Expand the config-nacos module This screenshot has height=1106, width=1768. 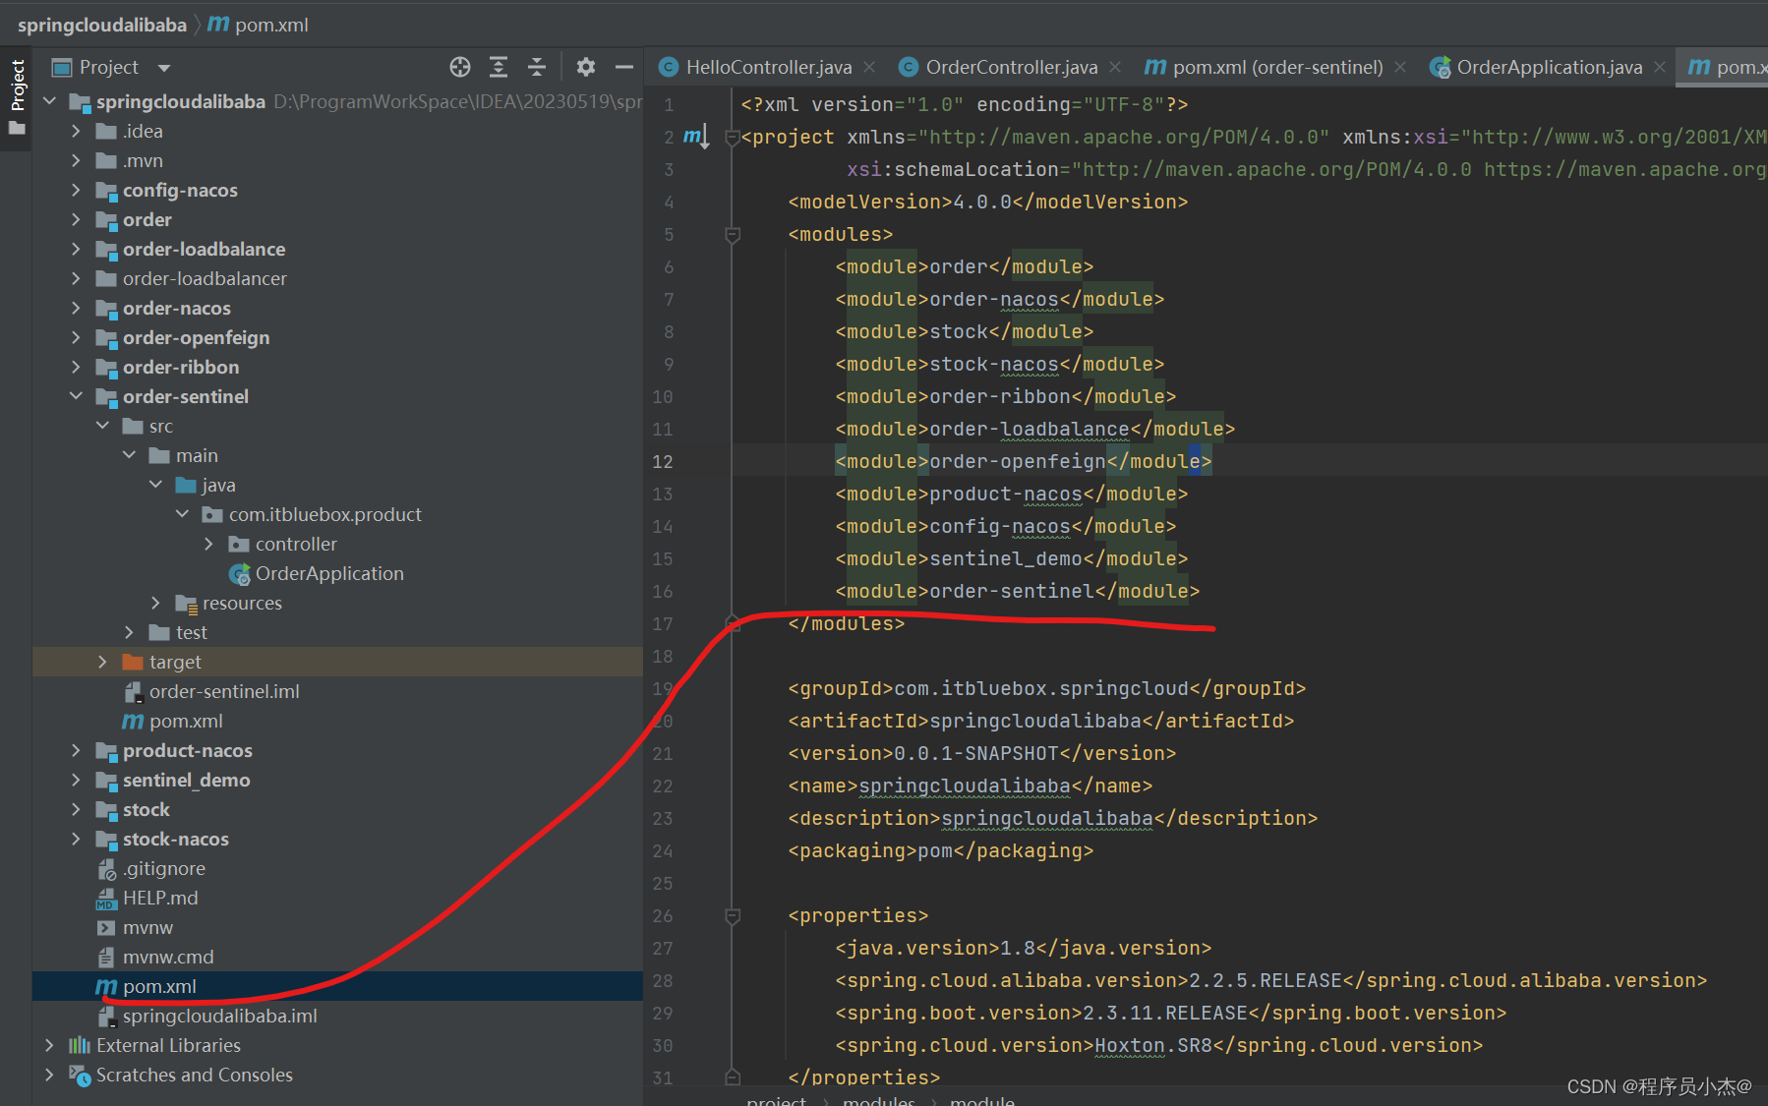tap(76, 190)
